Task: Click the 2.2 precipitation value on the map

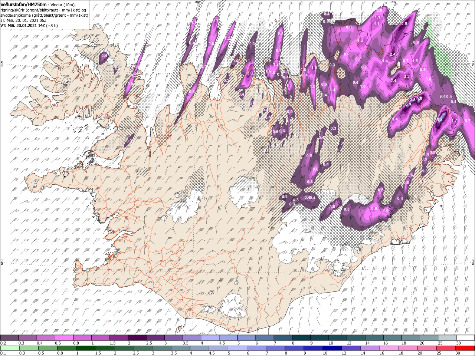Action: pos(407,76)
